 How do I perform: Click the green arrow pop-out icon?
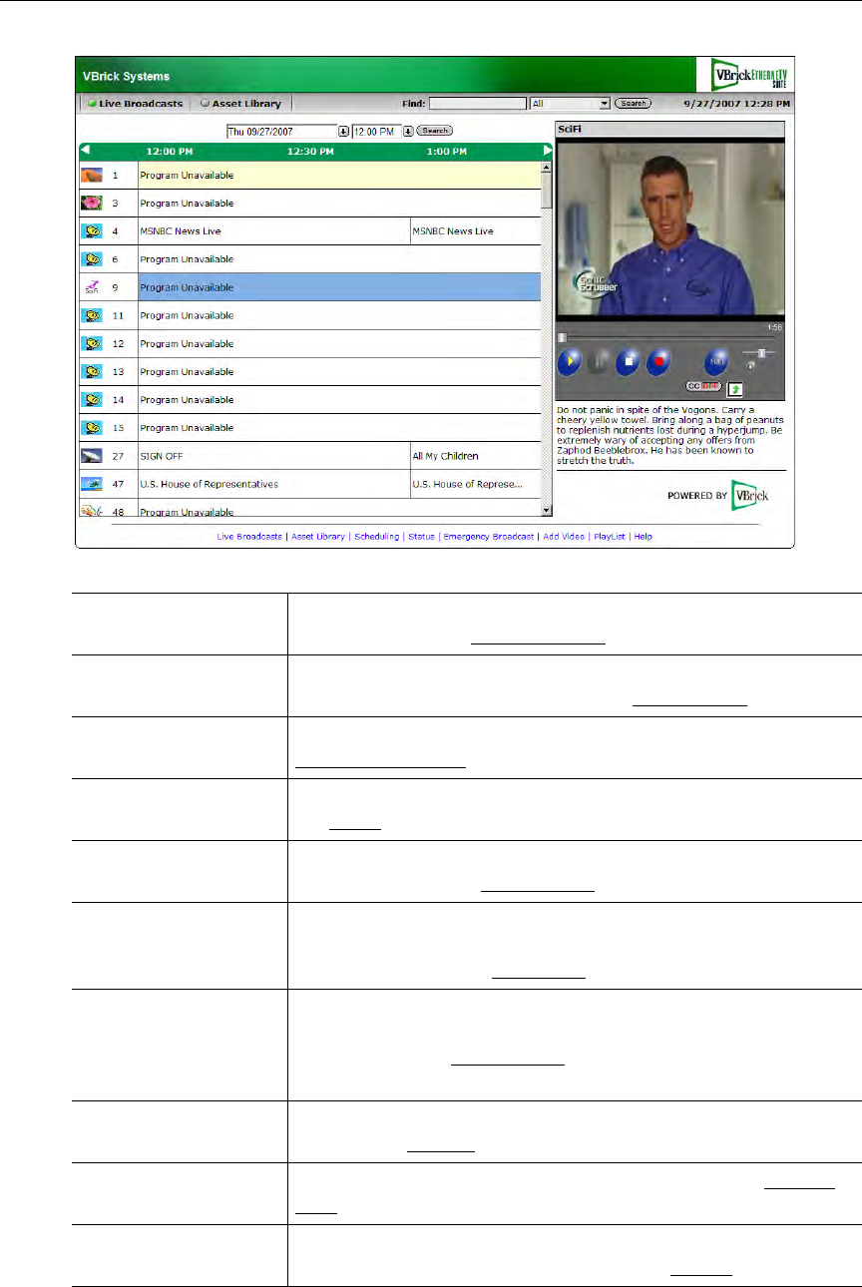point(735,388)
